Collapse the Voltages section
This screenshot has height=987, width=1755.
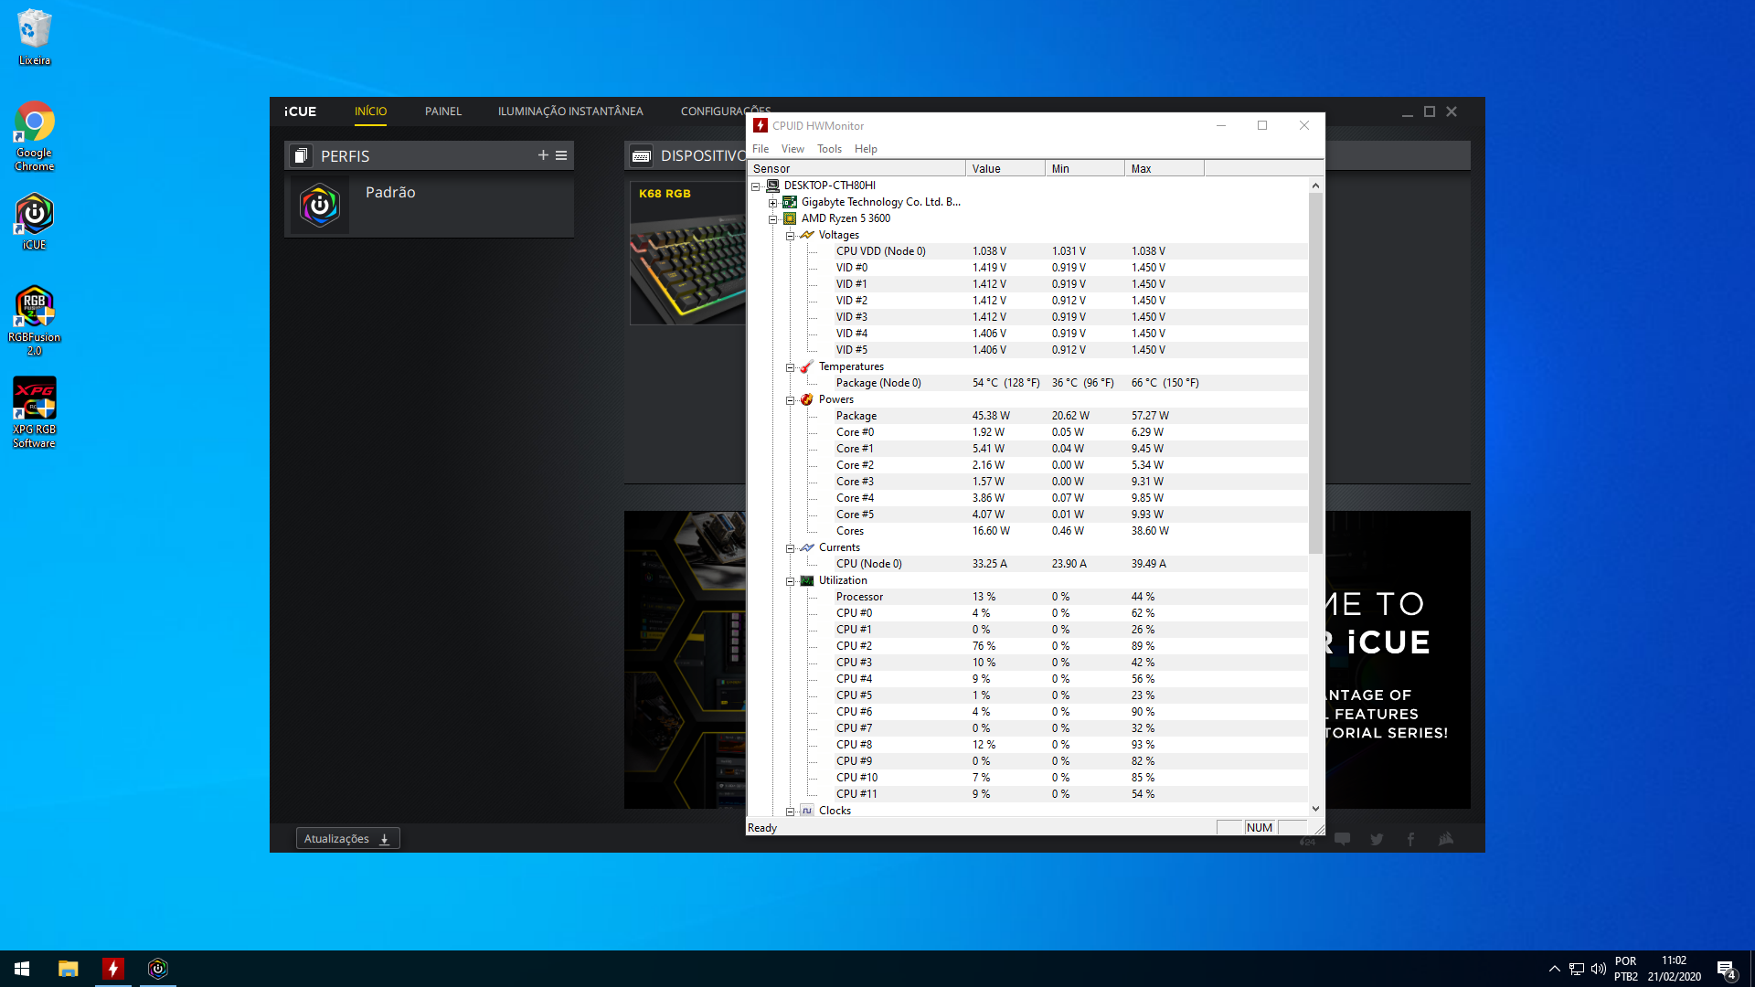click(791, 236)
